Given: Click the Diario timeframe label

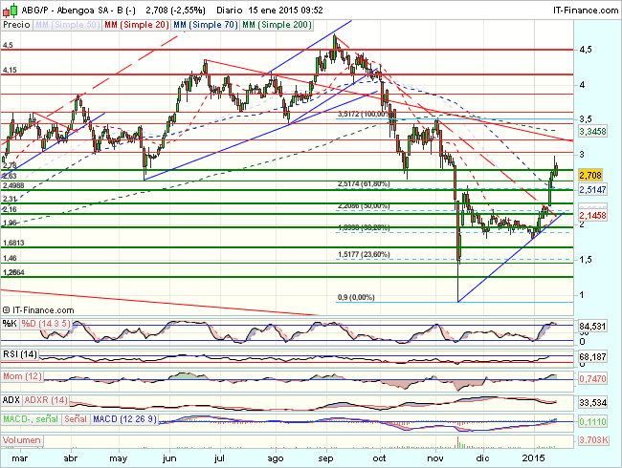Looking at the screenshot, I should [x=230, y=10].
